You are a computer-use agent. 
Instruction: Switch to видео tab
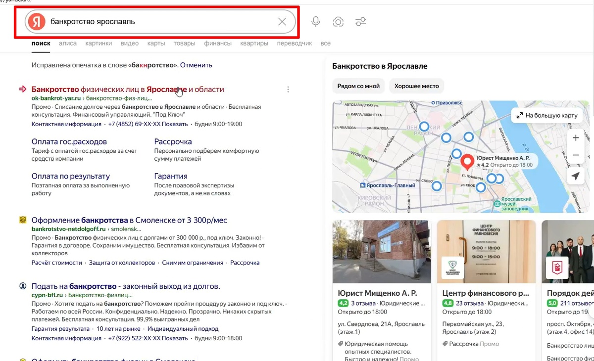pyautogui.click(x=130, y=44)
